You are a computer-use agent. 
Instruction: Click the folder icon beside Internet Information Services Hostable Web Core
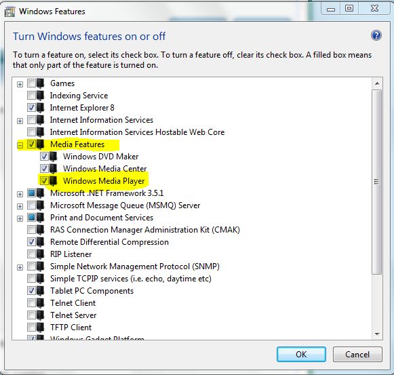pos(41,132)
